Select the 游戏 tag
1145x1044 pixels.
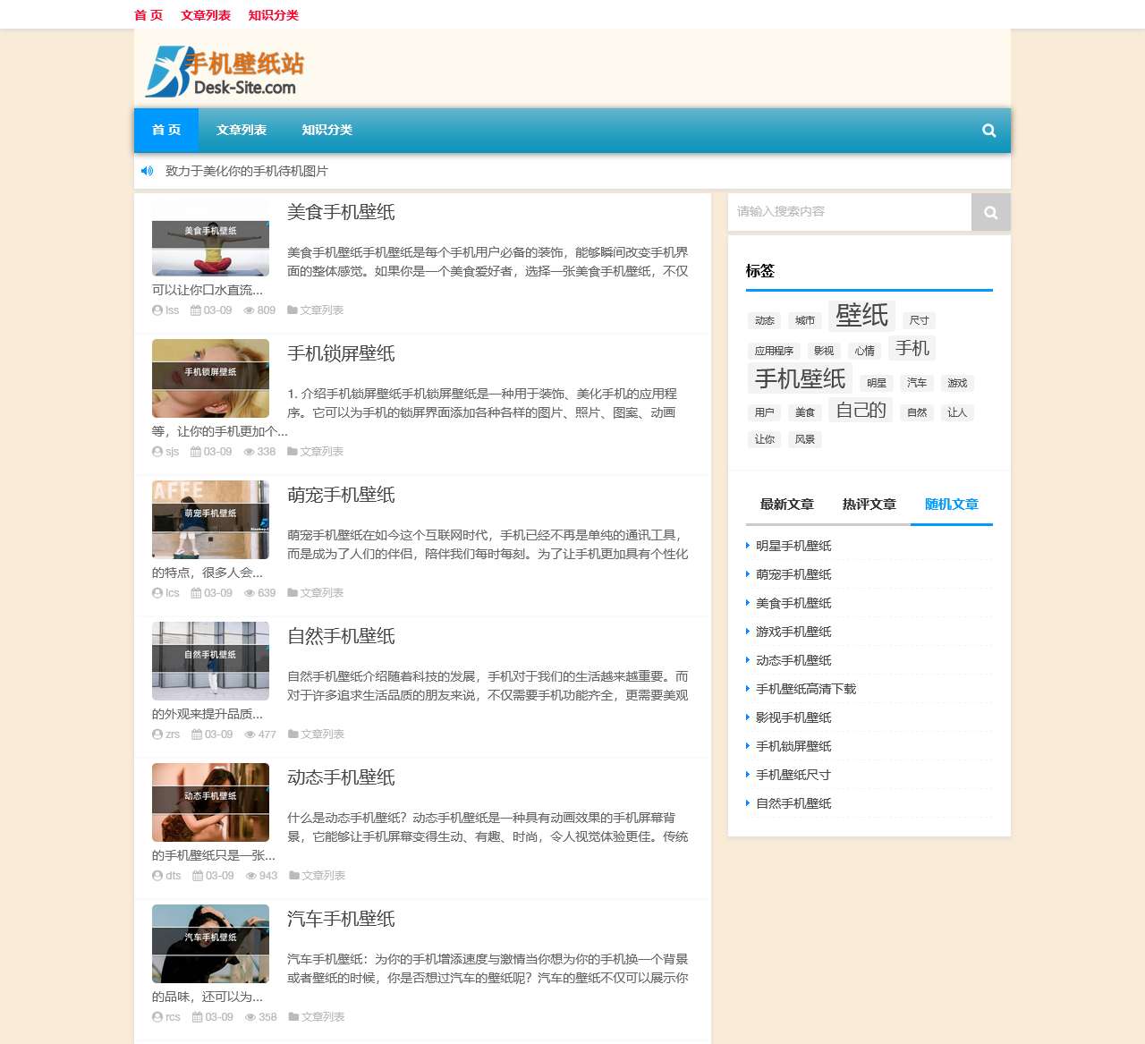pos(957,383)
